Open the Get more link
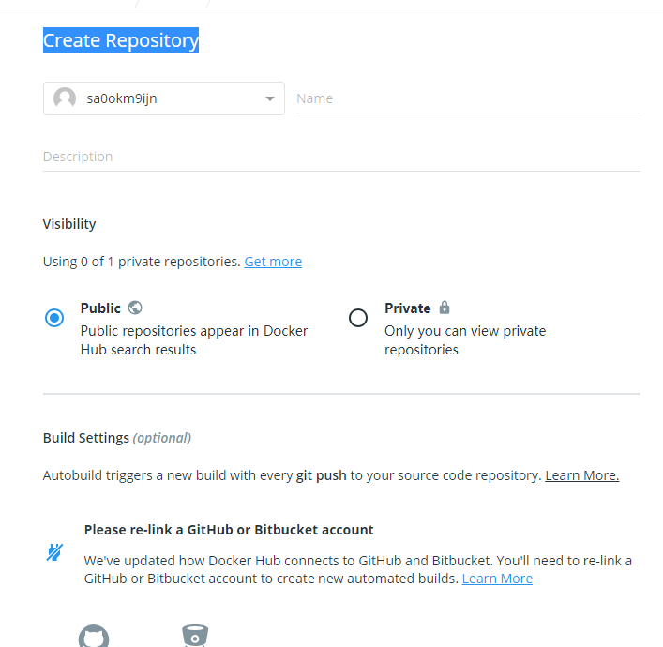 point(273,262)
